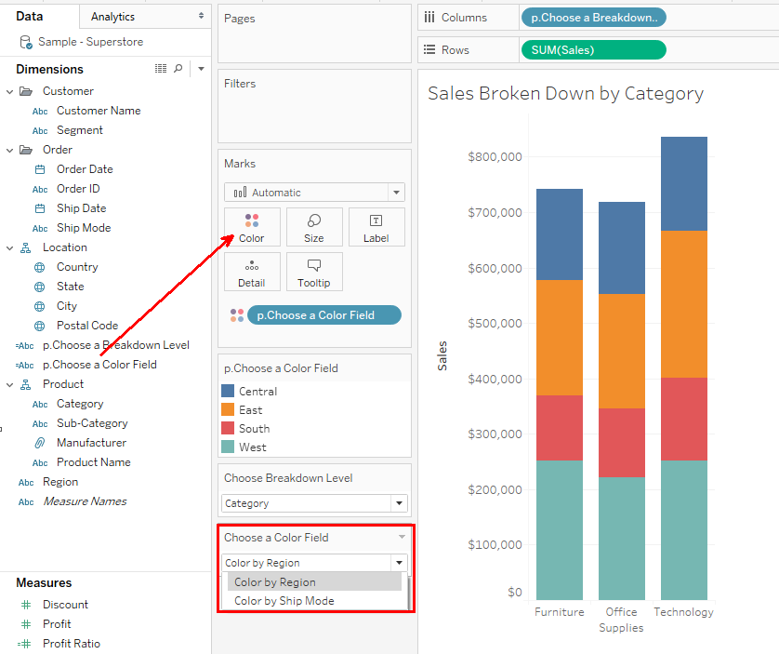This screenshot has width=779, height=654.
Task: Select the Data pane tab
Action: (30, 17)
